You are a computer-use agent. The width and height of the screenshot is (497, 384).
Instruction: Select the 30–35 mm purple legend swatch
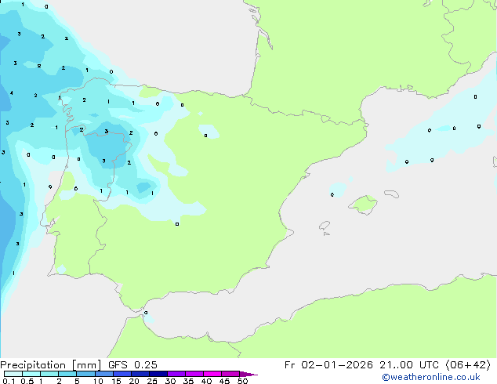[x=176, y=374]
